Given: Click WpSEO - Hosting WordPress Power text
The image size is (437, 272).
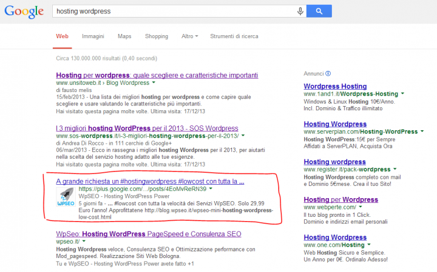Looking at the screenshot, I should (124, 196).
